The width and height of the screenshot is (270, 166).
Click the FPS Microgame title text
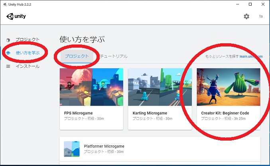pyautogui.click(x=78, y=113)
